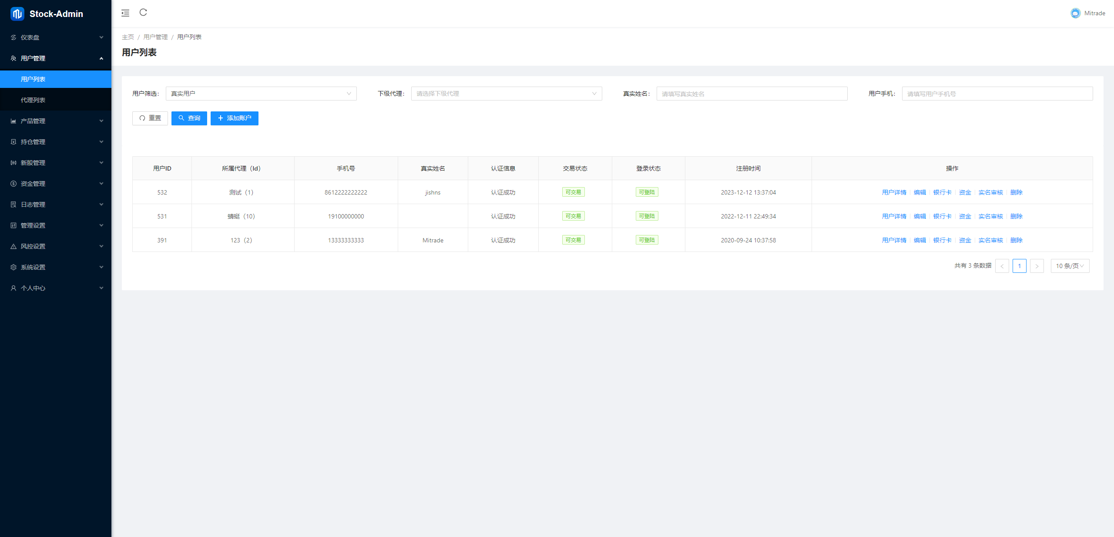Click the 系统设置 gear icon
Screen dimensions: 1114x537
[x=13, y=267]
